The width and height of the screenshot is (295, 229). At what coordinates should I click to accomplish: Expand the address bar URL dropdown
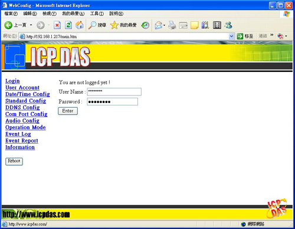tap(231, 36)
